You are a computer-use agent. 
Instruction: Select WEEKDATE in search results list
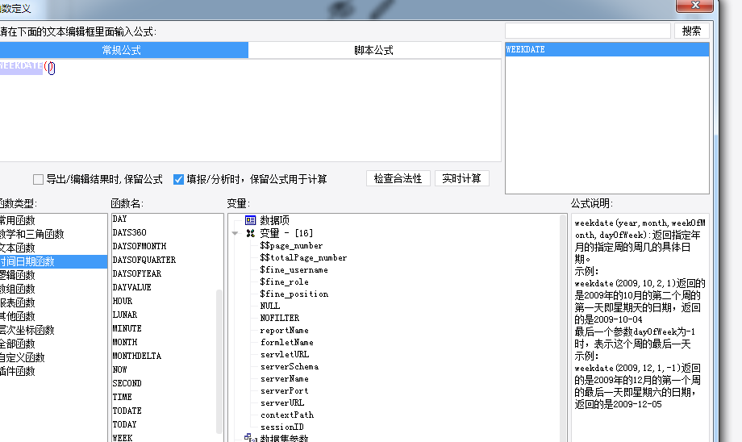coord(607,49)
